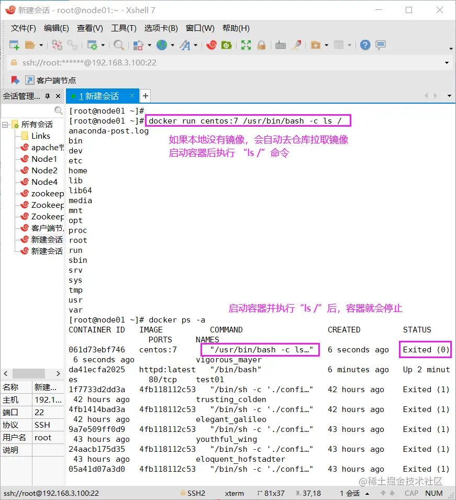Click the red Xshell swirl toolbar icon

pos(211,45)
